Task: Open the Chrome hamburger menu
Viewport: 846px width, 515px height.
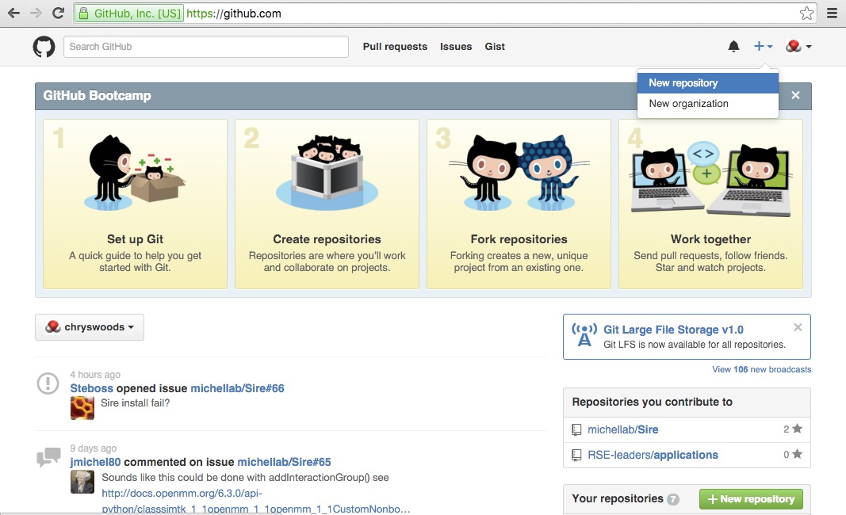Action: tap(832, 13)
